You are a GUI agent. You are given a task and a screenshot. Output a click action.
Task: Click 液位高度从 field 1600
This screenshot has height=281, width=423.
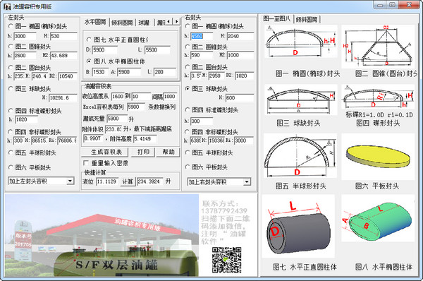(118, 97)
